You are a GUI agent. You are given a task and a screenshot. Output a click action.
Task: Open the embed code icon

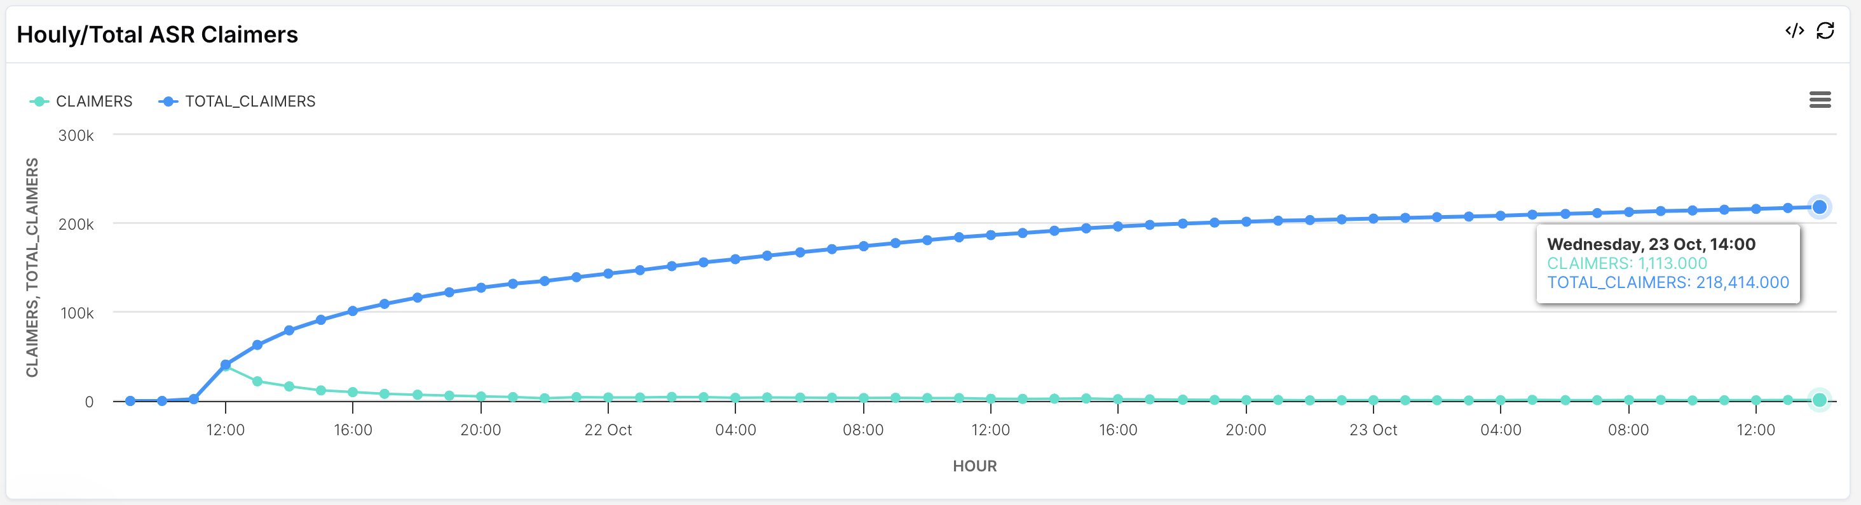[1794, 30]
